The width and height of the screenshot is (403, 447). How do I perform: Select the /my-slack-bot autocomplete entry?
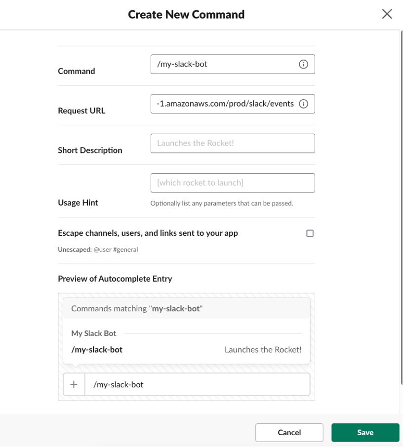tap(186, 350)
